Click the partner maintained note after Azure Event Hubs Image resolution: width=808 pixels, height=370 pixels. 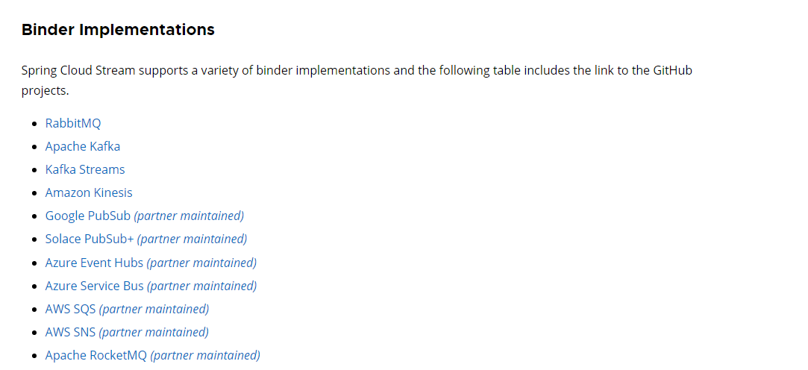(201, 263)
